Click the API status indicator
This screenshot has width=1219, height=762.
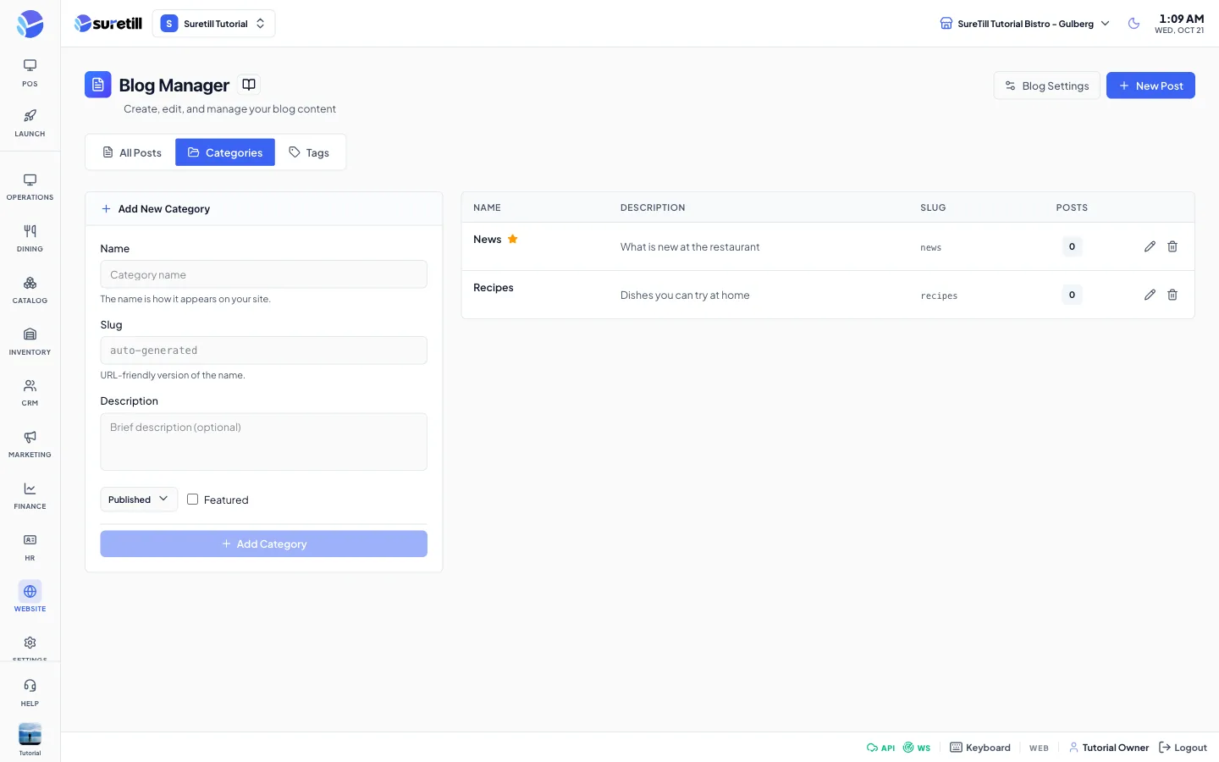[880, 748]
